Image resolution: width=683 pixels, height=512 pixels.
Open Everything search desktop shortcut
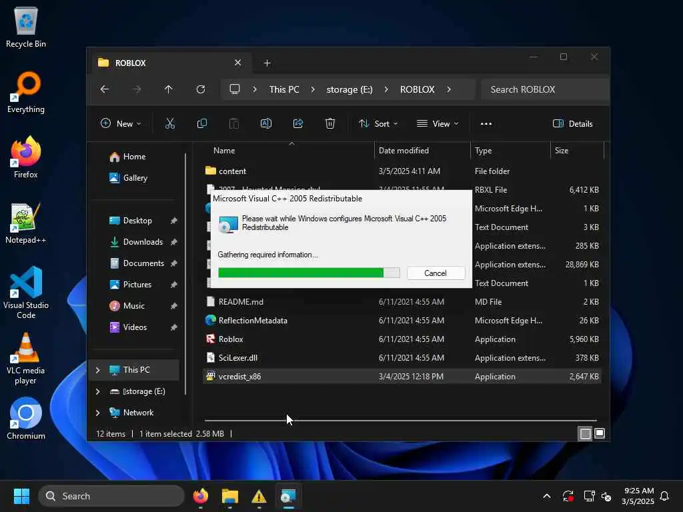point(26,92)
